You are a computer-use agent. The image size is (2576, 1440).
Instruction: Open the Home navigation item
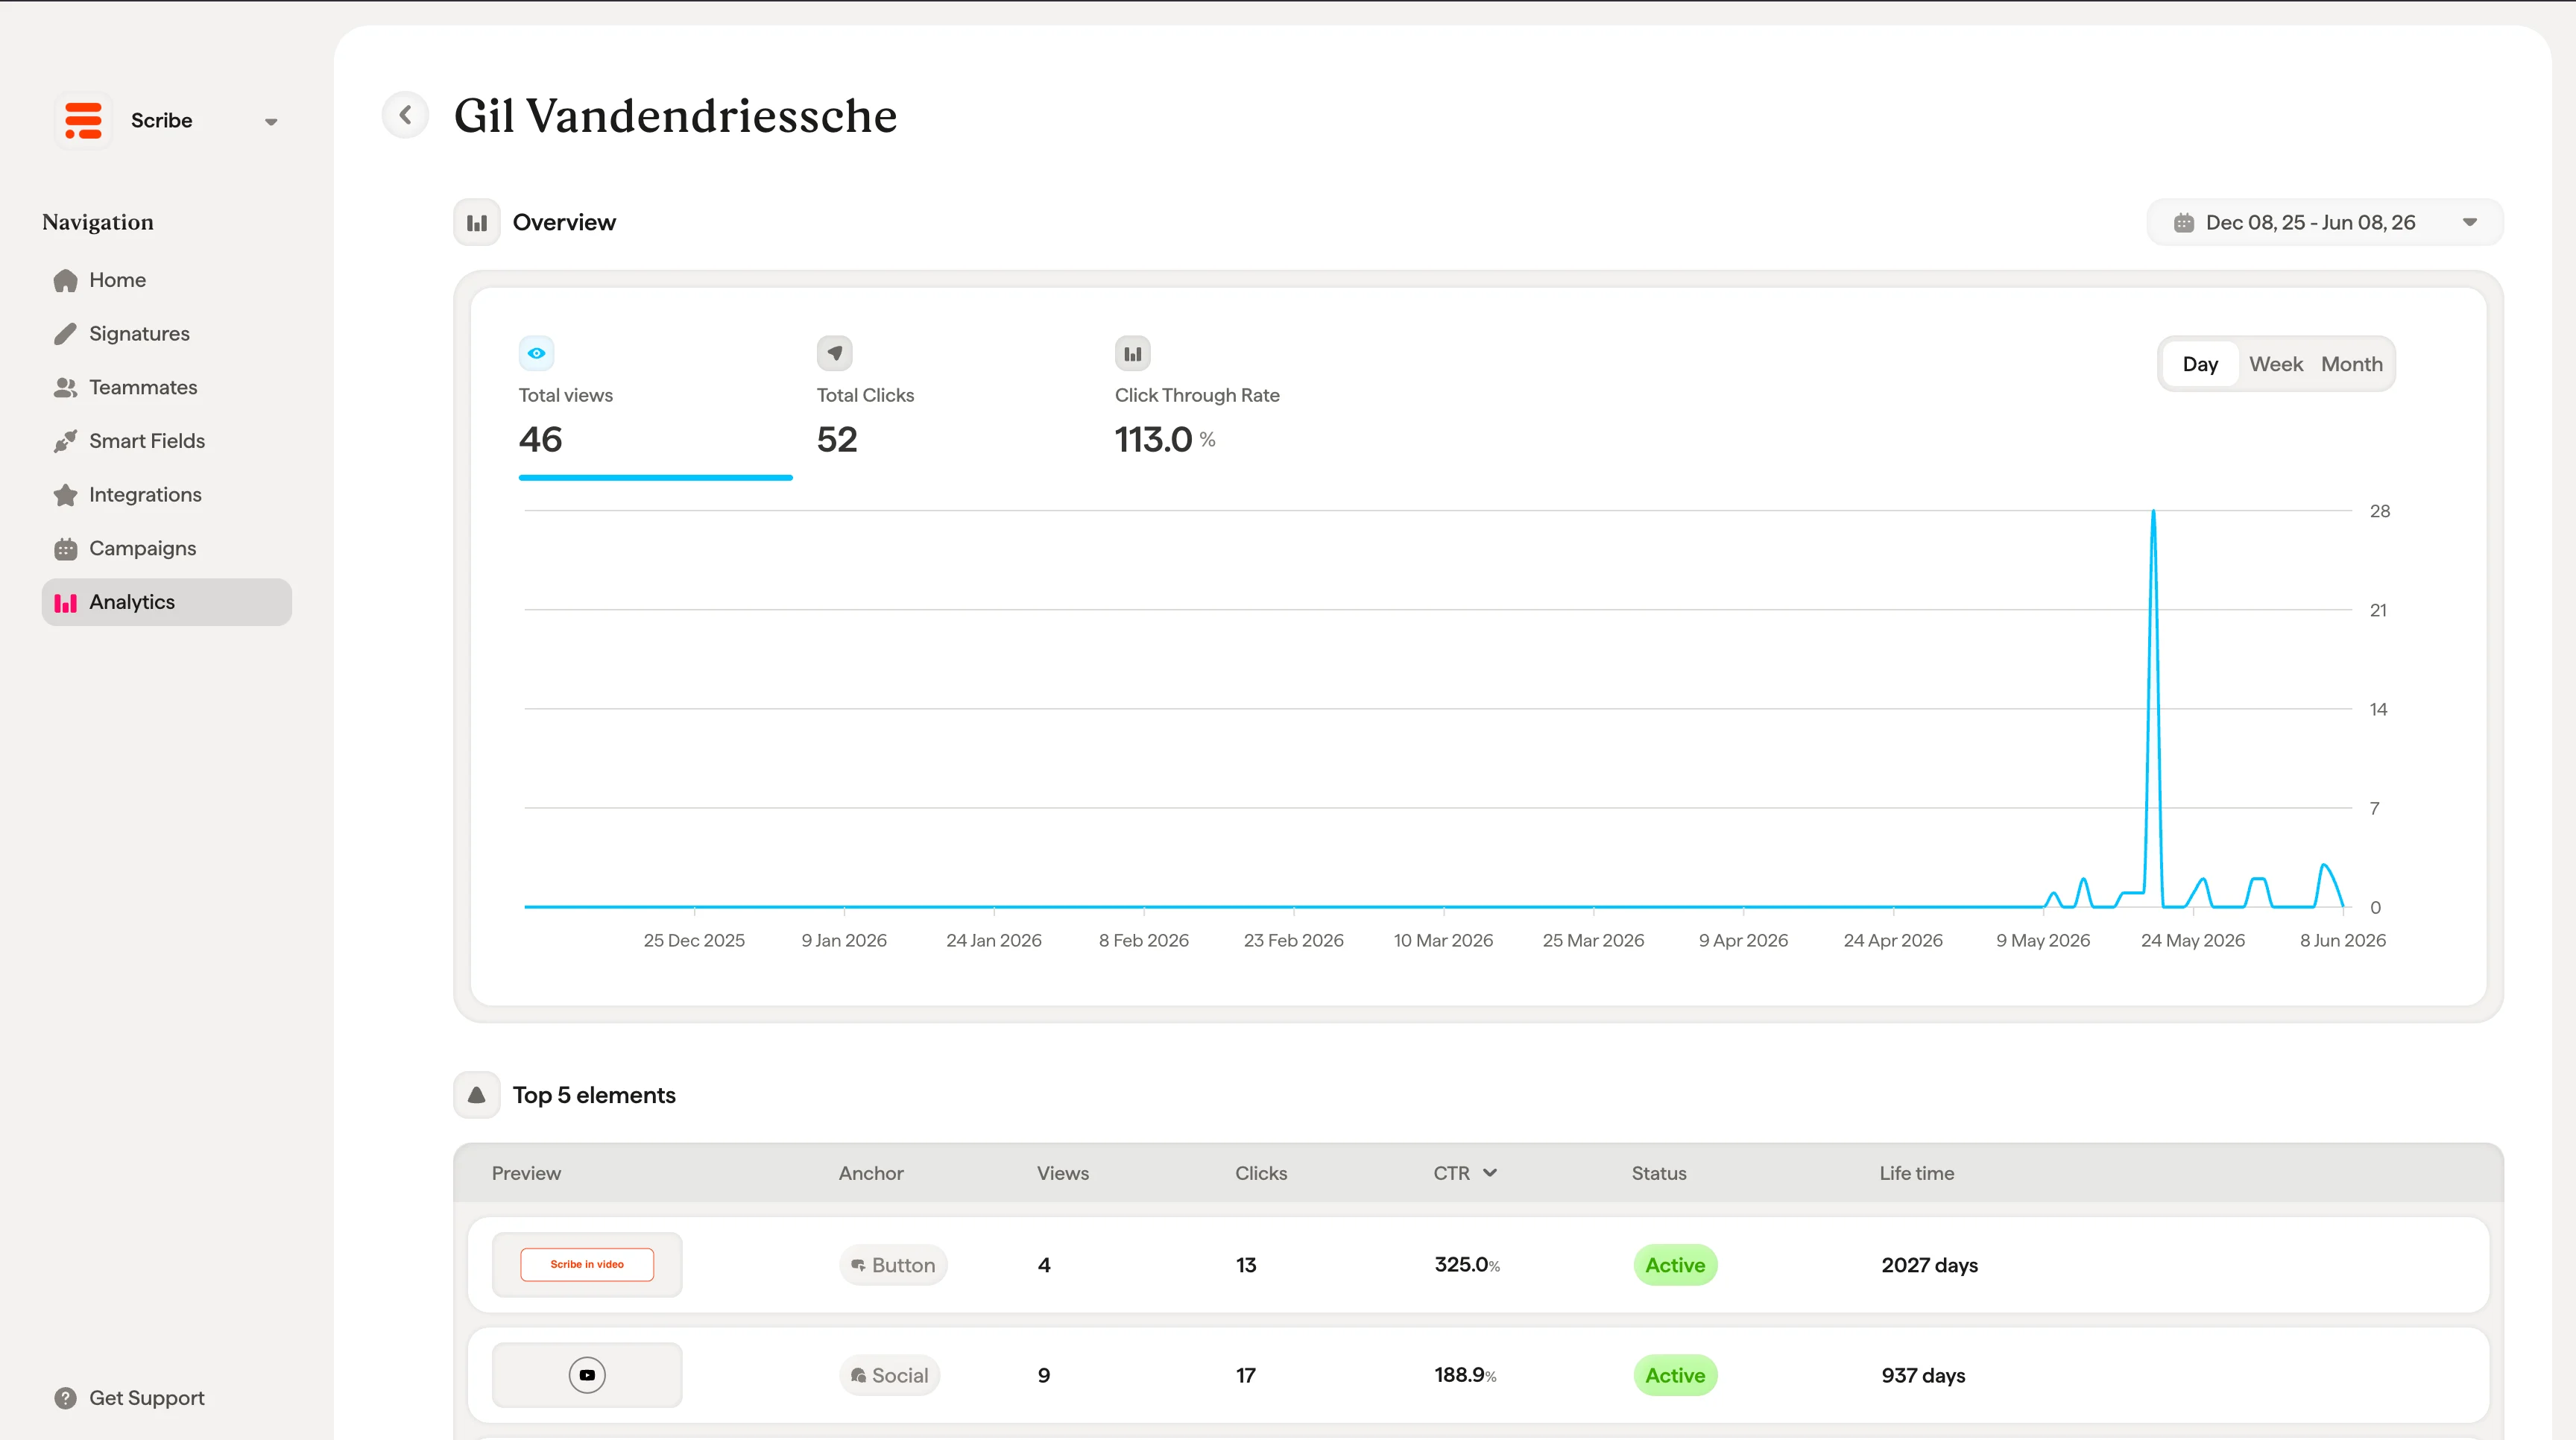pyautogui.click(x=167, y=280)
